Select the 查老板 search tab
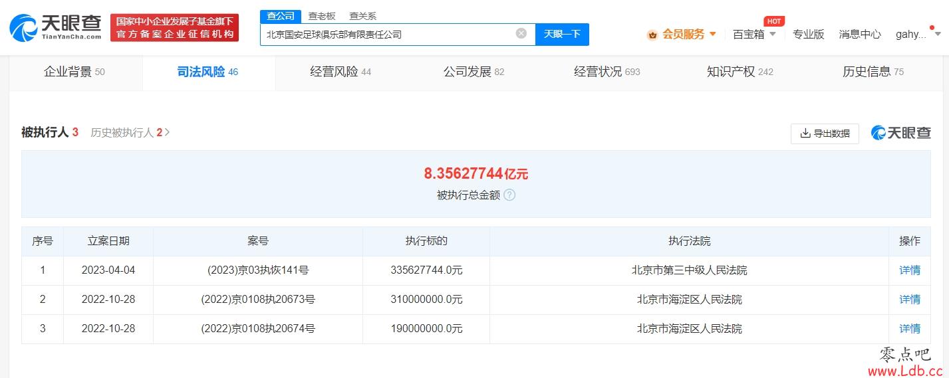 [321, 16]
